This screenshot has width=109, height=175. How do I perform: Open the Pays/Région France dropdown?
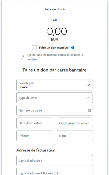point(54,85)
